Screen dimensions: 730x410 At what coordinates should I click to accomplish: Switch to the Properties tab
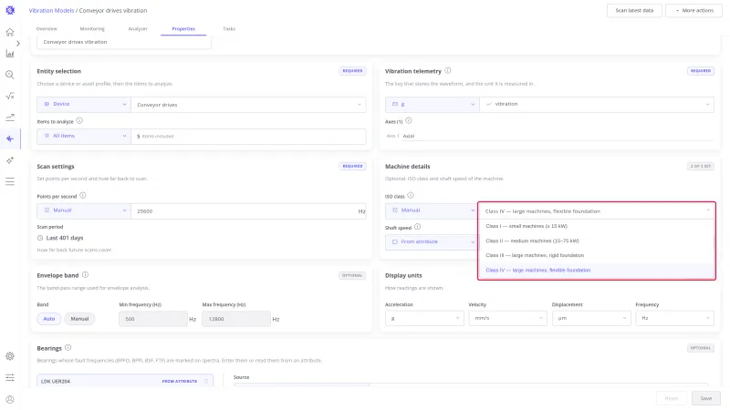pyautogui.click(x=183, y=29)
